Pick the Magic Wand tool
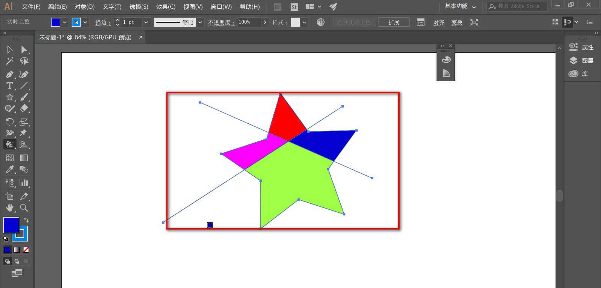Screen dimensions: 601x288 [x=10, y=61]
